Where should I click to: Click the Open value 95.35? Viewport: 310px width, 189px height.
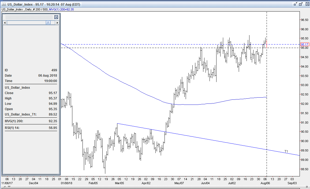[x=53, y=109]
